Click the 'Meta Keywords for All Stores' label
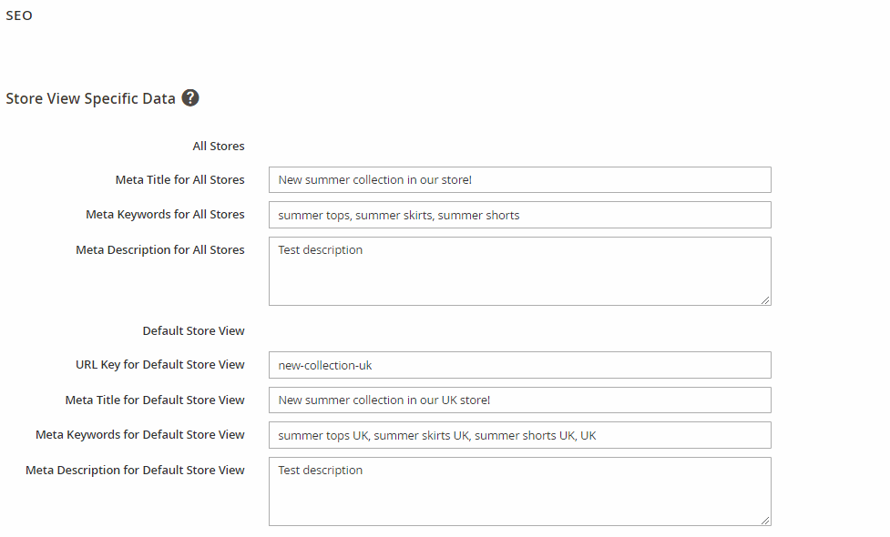 tap(165, 215)
